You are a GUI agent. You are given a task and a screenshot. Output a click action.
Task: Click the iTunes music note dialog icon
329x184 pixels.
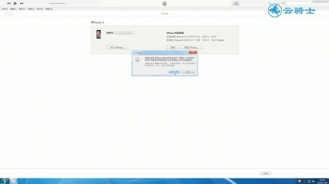(x=137, y=60)
